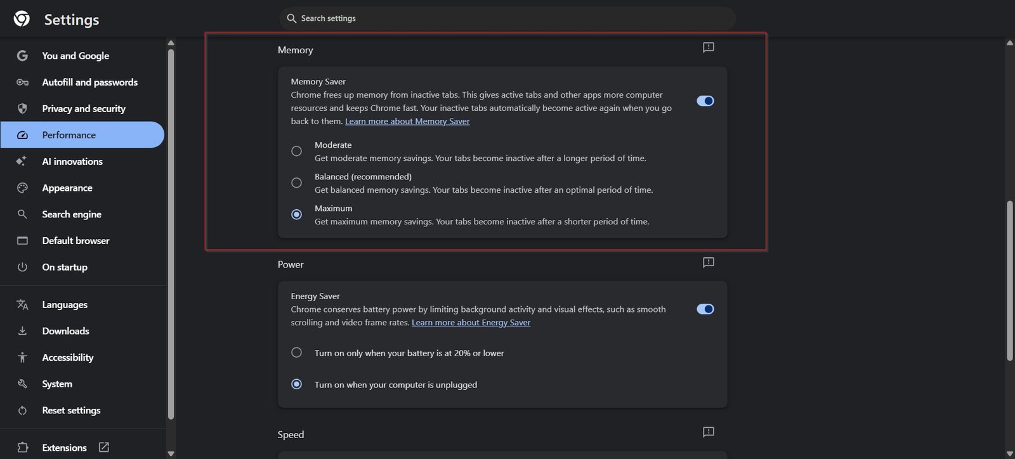The height and width of the screenshot is (459, 1015).
Task: Turn off the Memory Saver toggle
Action: [x=705, y=101]
